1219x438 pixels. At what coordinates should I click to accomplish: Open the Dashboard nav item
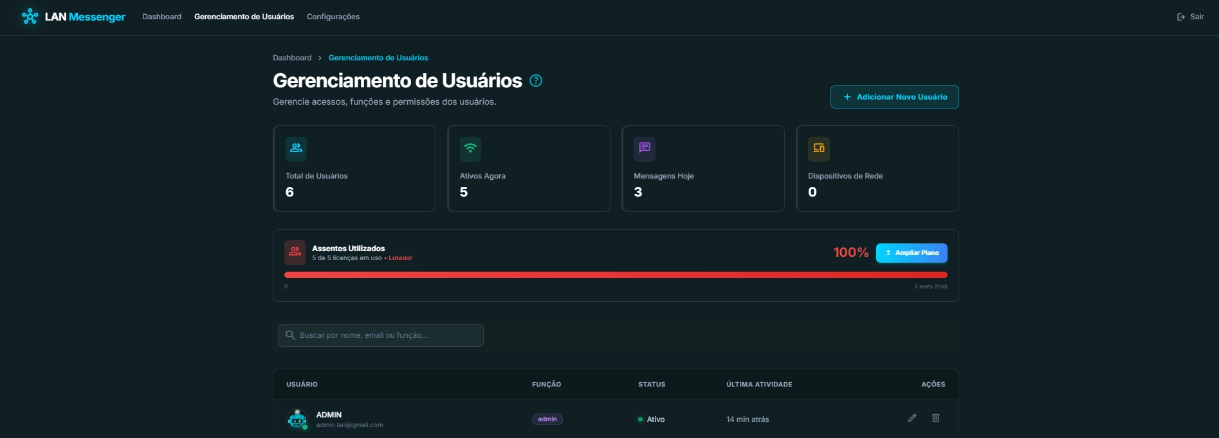click(162, 17)
